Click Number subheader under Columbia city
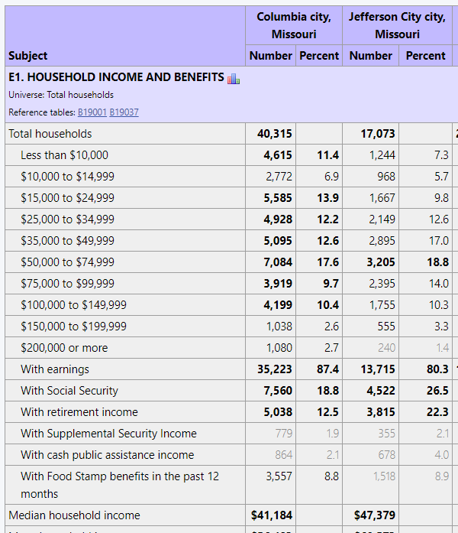 click(271, 56)
